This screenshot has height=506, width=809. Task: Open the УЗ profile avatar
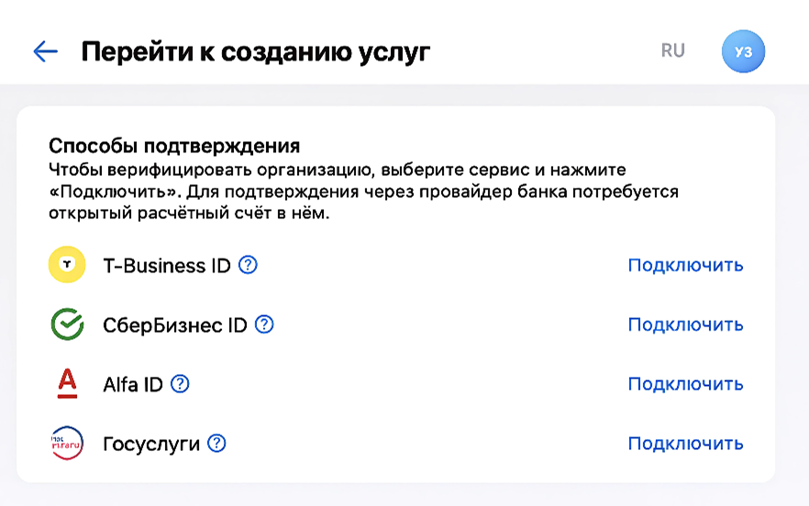tap(743, 51)
